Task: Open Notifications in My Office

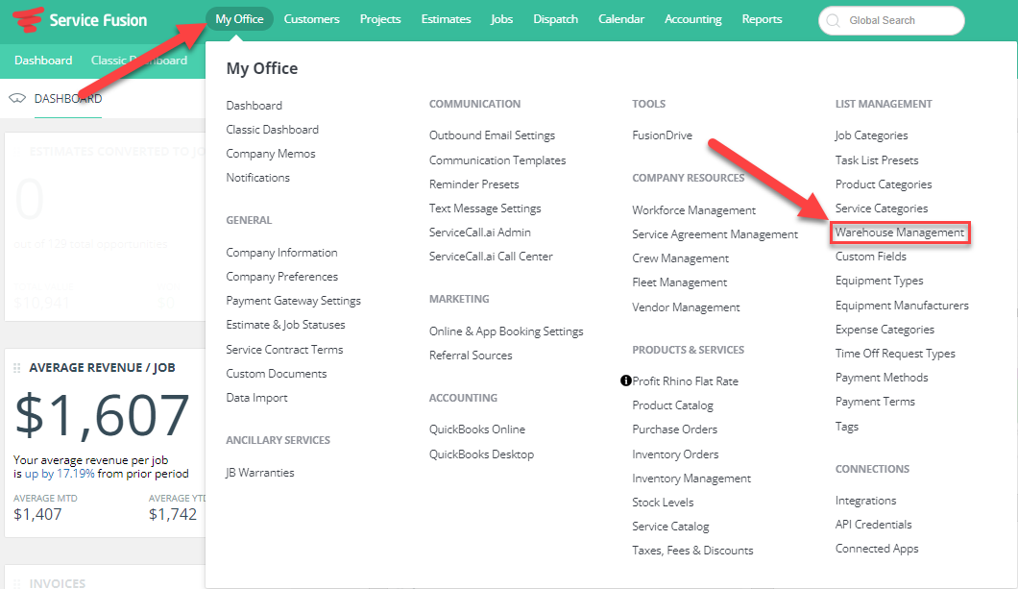Action: coord(257,178)
